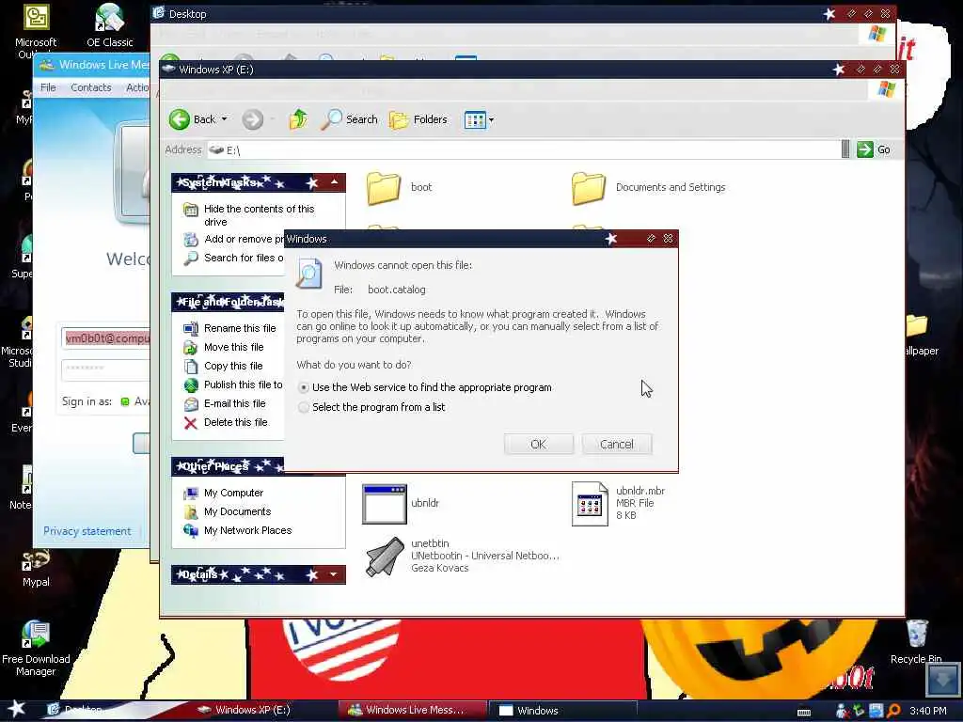Click Hide the contents of this drive
This screenshot has width=963, height=722.
tap(259, 215)
